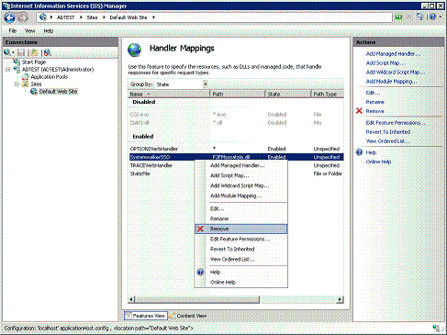Choose Add Script Map in context menu
Image resolution: width=447 pixels, height=335 pixels.
[x=229, y=175]
